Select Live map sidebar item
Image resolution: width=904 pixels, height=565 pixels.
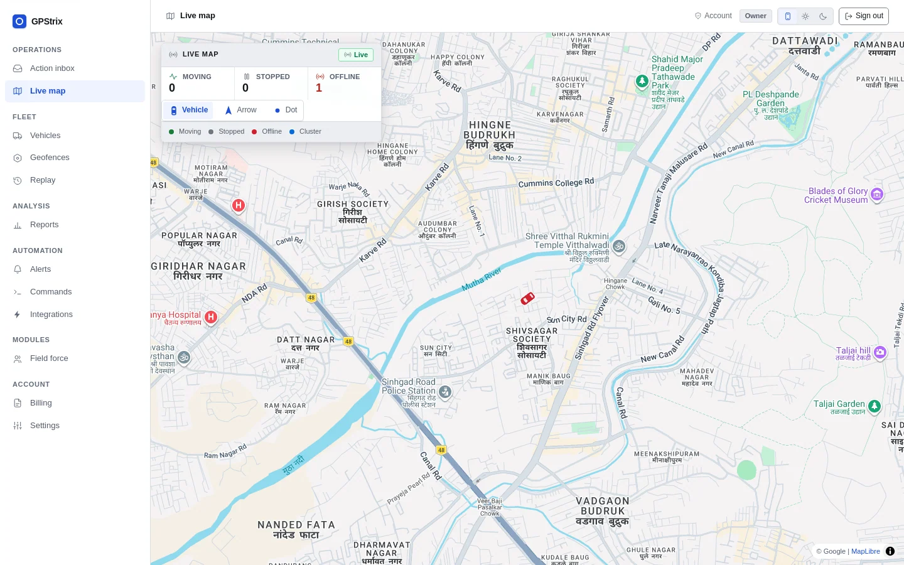75,91
